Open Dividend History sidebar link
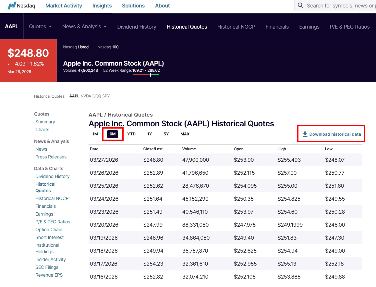 point(53,176)
